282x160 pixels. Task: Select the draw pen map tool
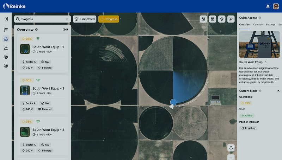[231, 19]
